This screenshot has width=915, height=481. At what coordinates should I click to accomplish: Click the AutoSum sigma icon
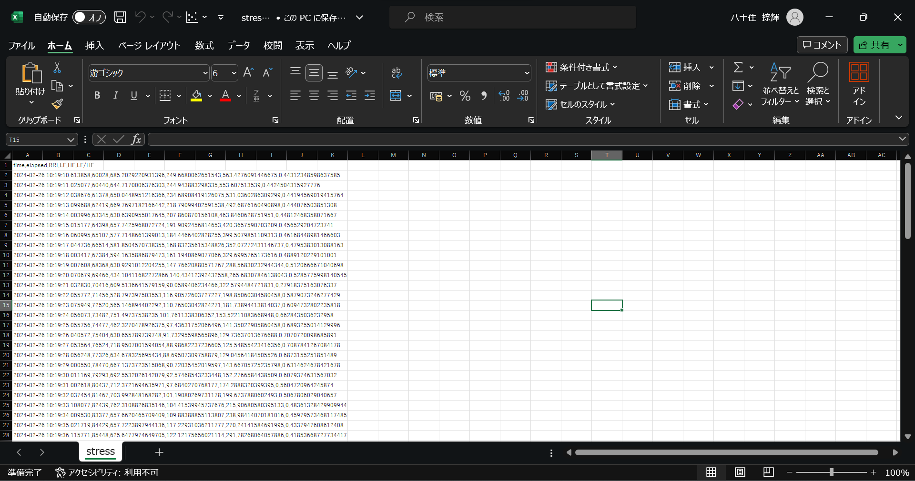click(738, 68)
